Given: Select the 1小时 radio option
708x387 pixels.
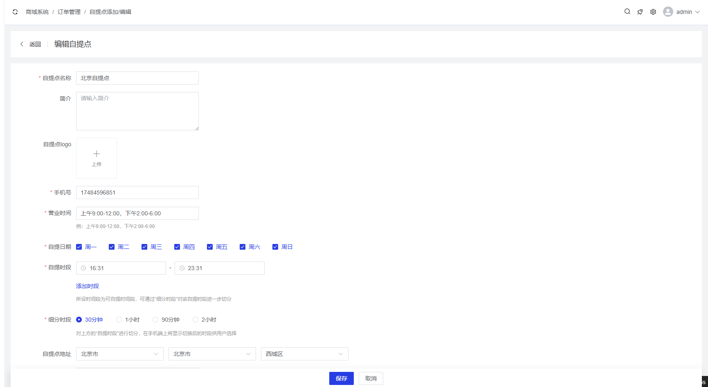Looking at the screenshot, I should 119,320.
